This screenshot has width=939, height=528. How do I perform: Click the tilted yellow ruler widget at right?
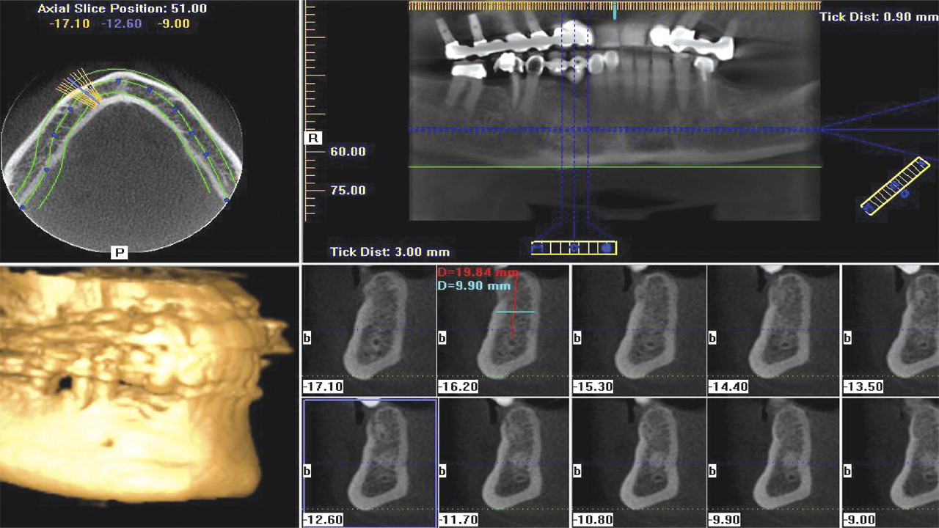(x=894, y=186)
